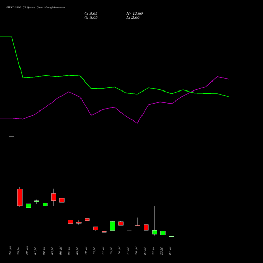Click the close value 'C: 3.05'
Screen dimensions: 263x263
tap(91, 14)
